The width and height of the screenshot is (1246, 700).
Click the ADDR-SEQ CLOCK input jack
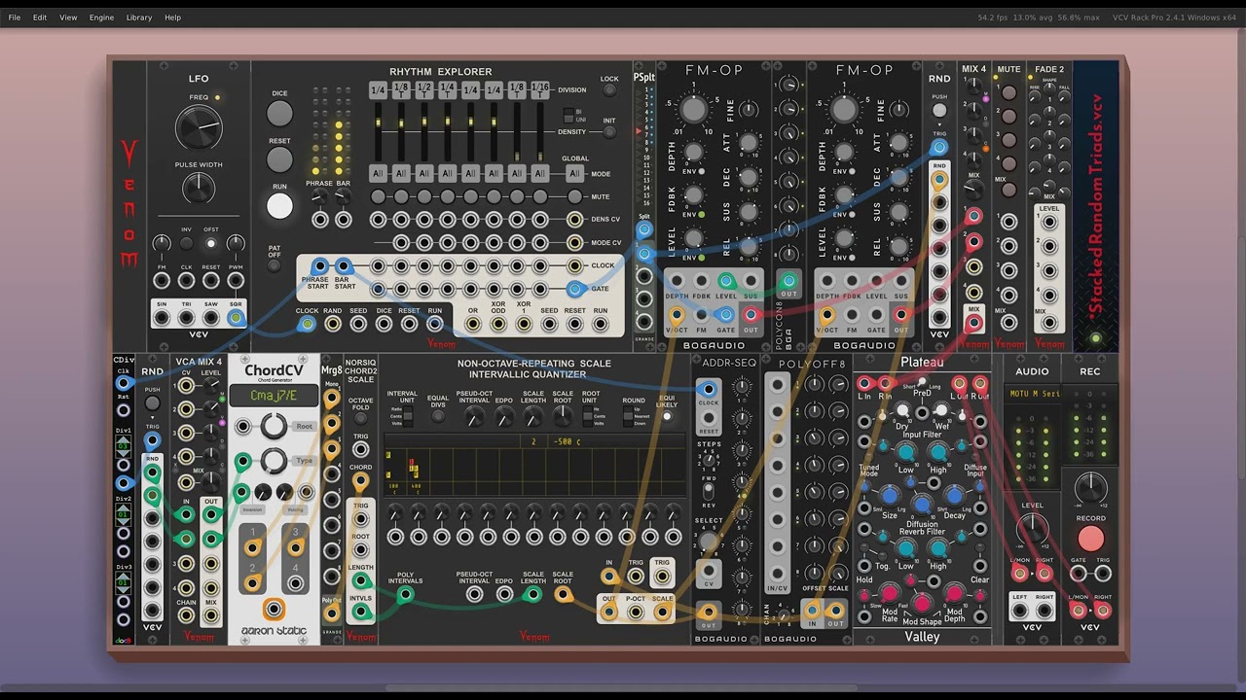coord(709,390)
